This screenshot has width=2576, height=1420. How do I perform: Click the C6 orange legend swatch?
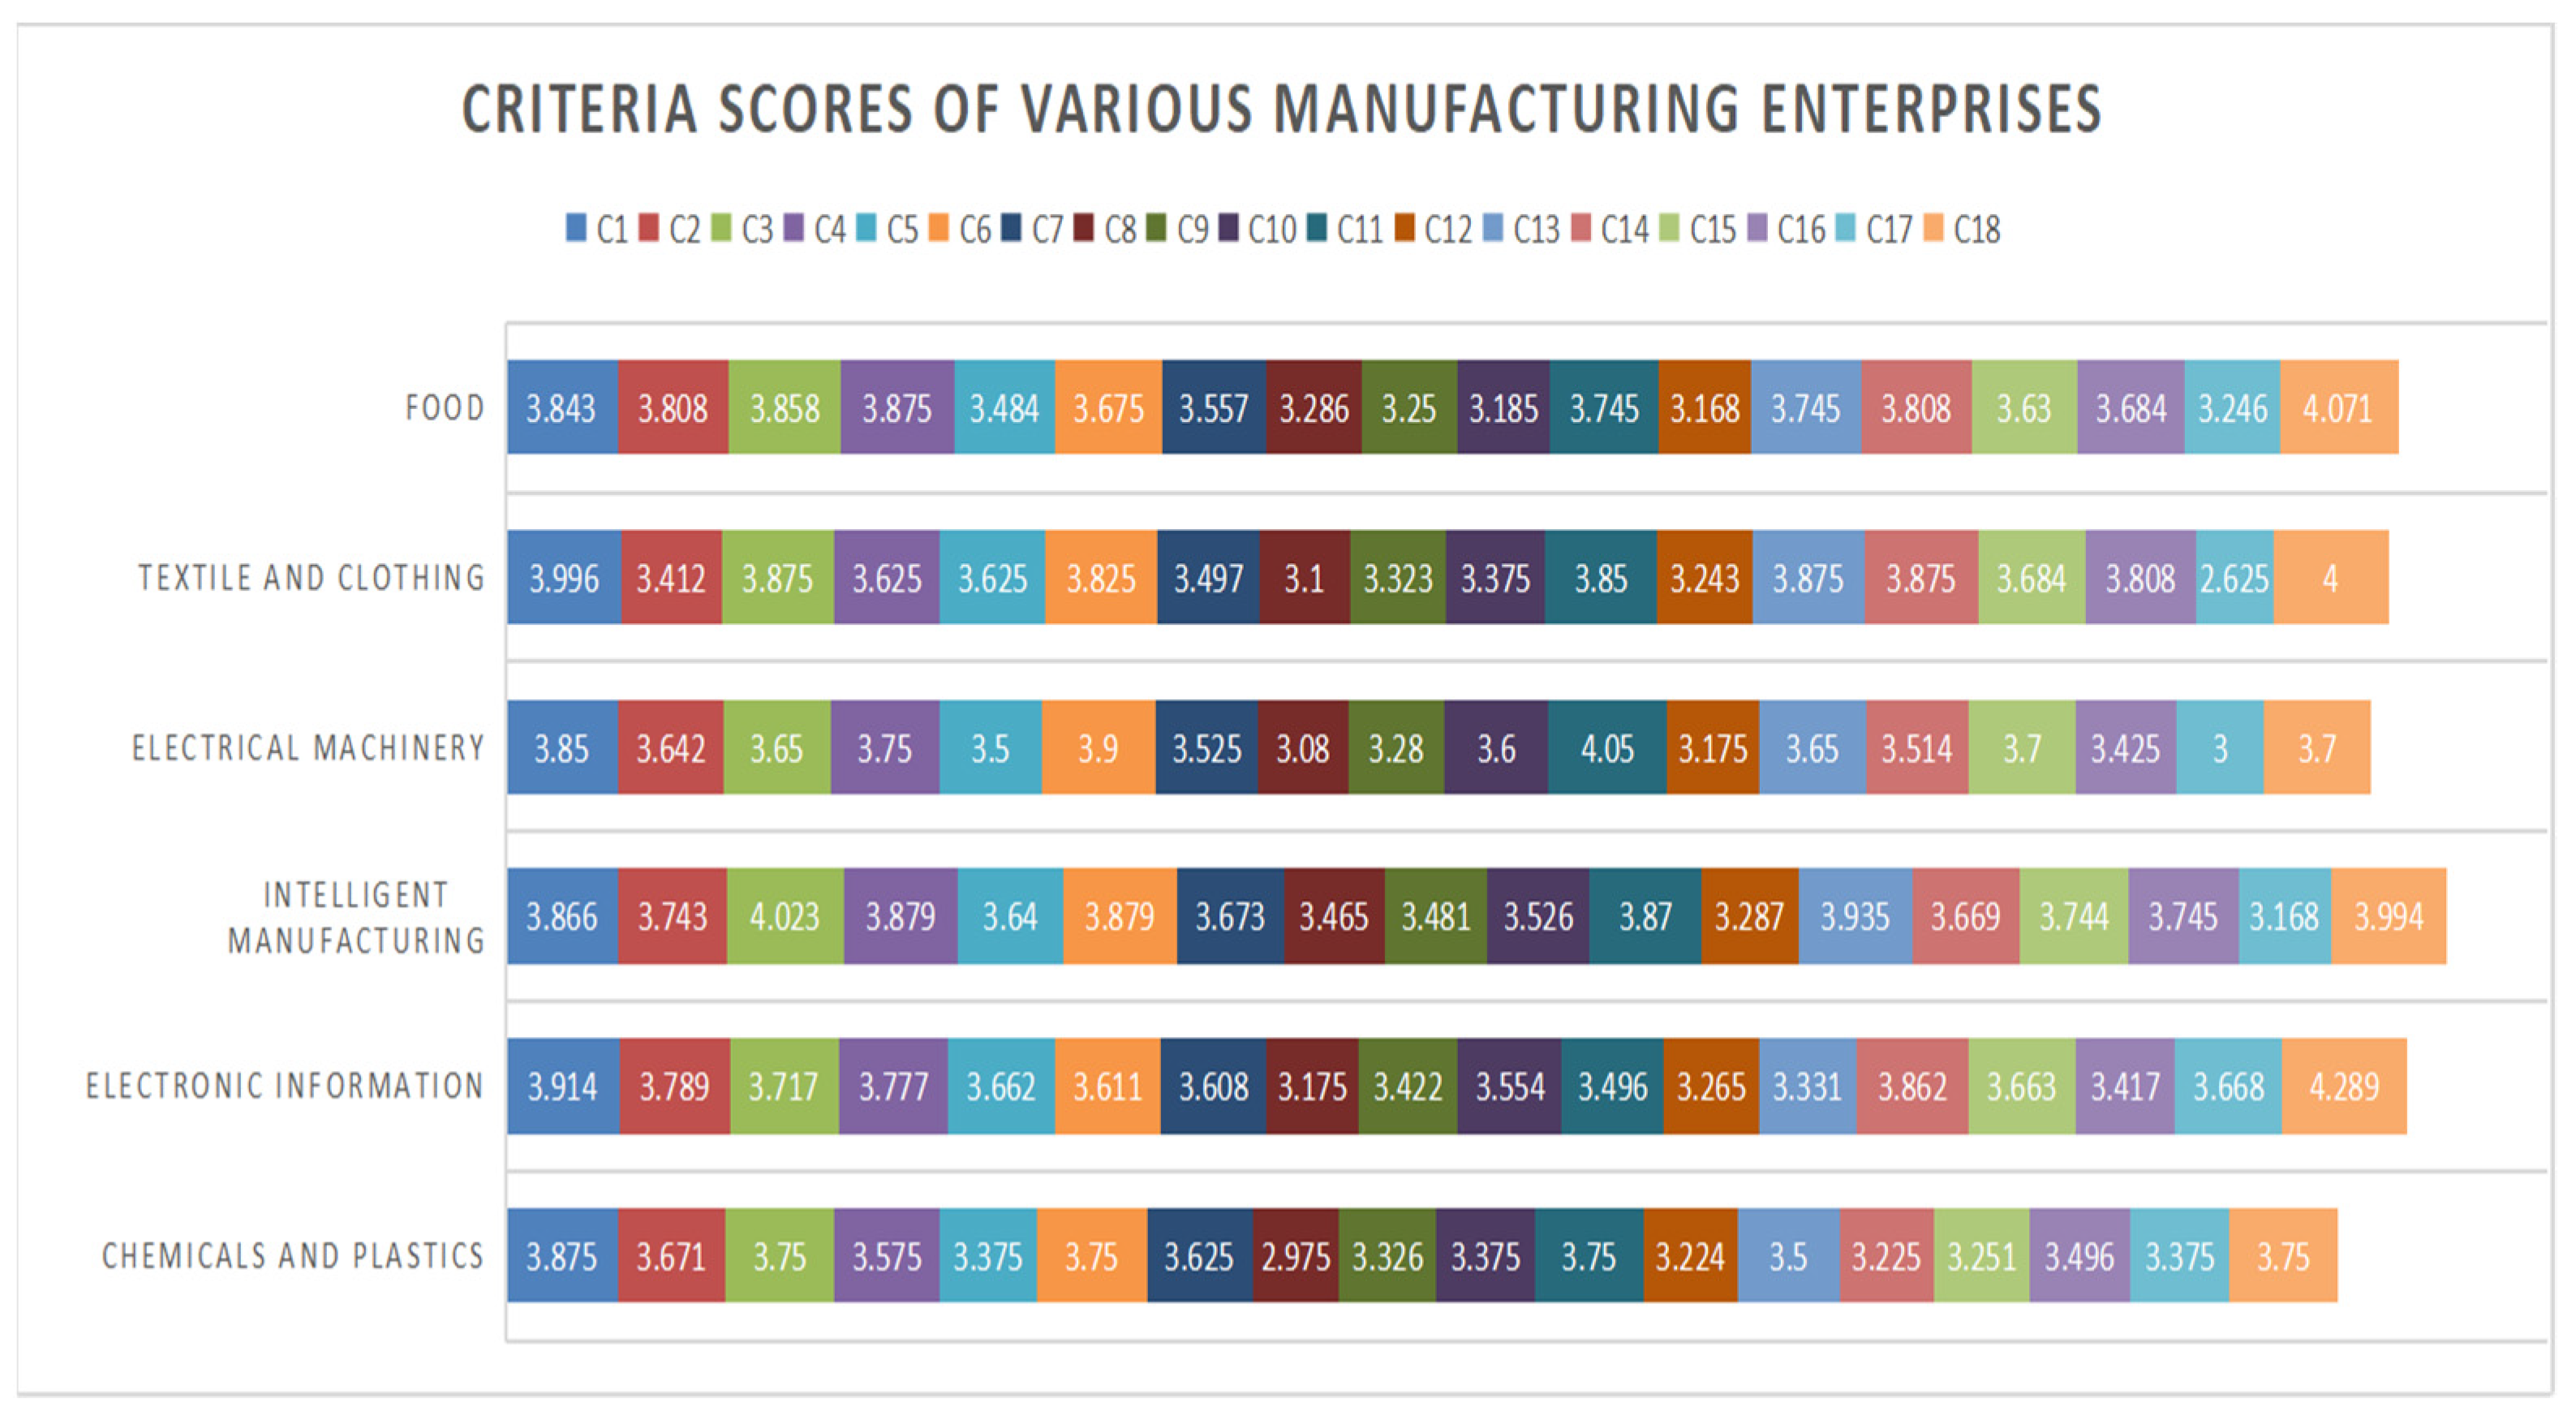click(938, 228)
